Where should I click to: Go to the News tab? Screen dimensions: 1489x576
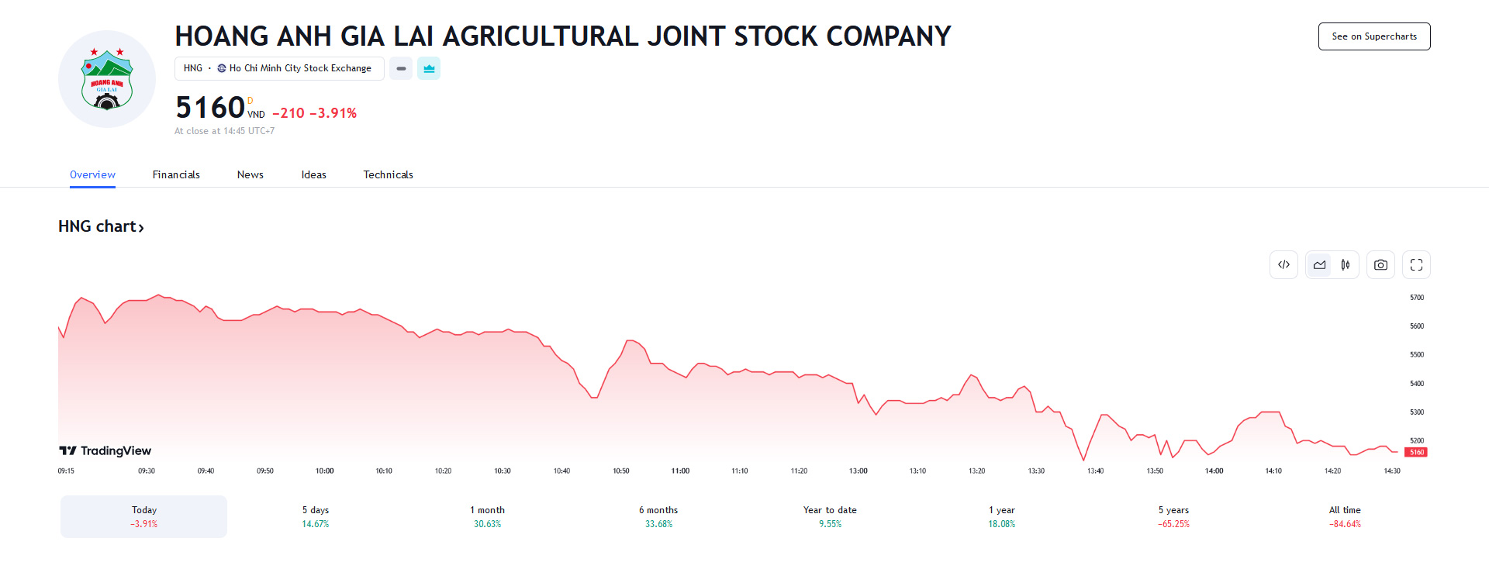point(250,174)
